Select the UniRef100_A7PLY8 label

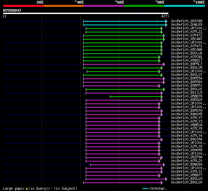pyautogui.click(x=187, y=129)
